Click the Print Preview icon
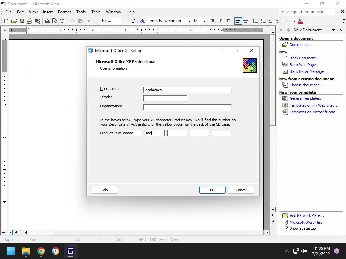Image resolution: width=346 pixels, height=259 pixels. point(55,21)
